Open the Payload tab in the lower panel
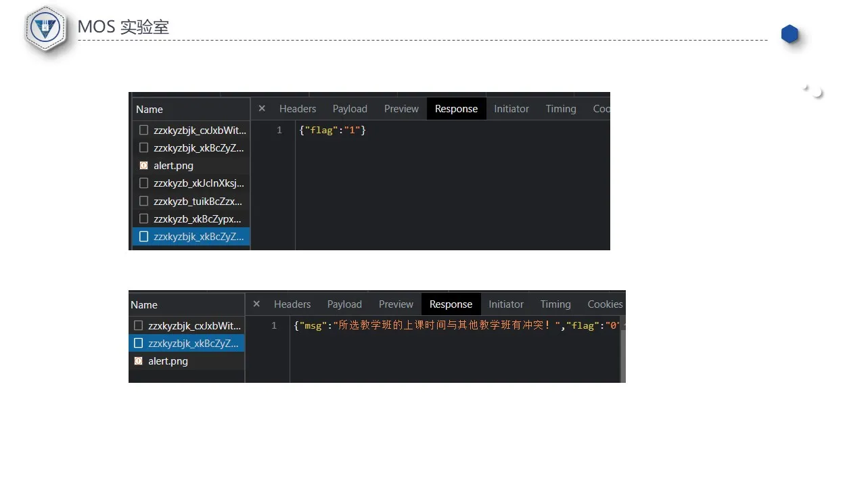The width and height of the screenshot is (866, 487). pos(344,304)
